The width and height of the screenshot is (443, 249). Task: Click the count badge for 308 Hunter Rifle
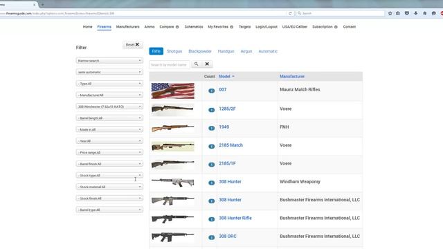[x=211, y=219]
